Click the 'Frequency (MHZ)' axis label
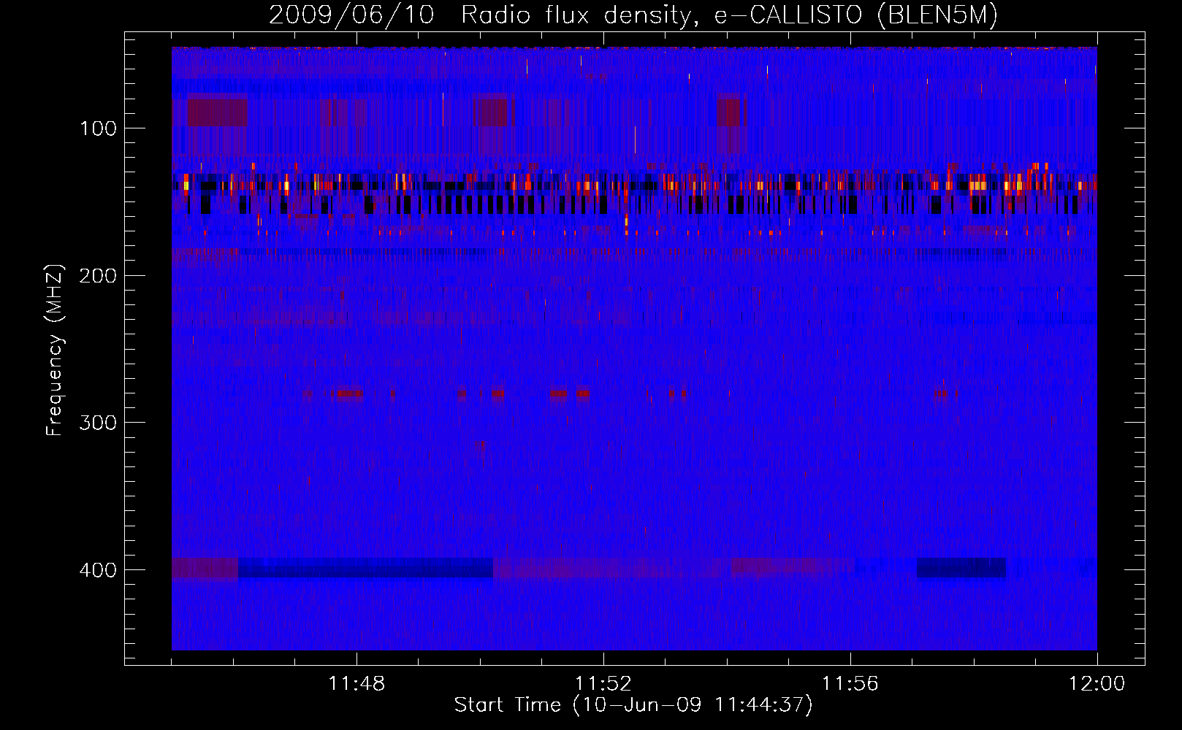 coord(55,350)
